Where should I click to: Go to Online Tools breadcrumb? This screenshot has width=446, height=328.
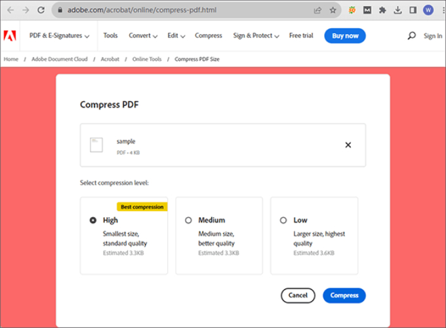(147, 59)
